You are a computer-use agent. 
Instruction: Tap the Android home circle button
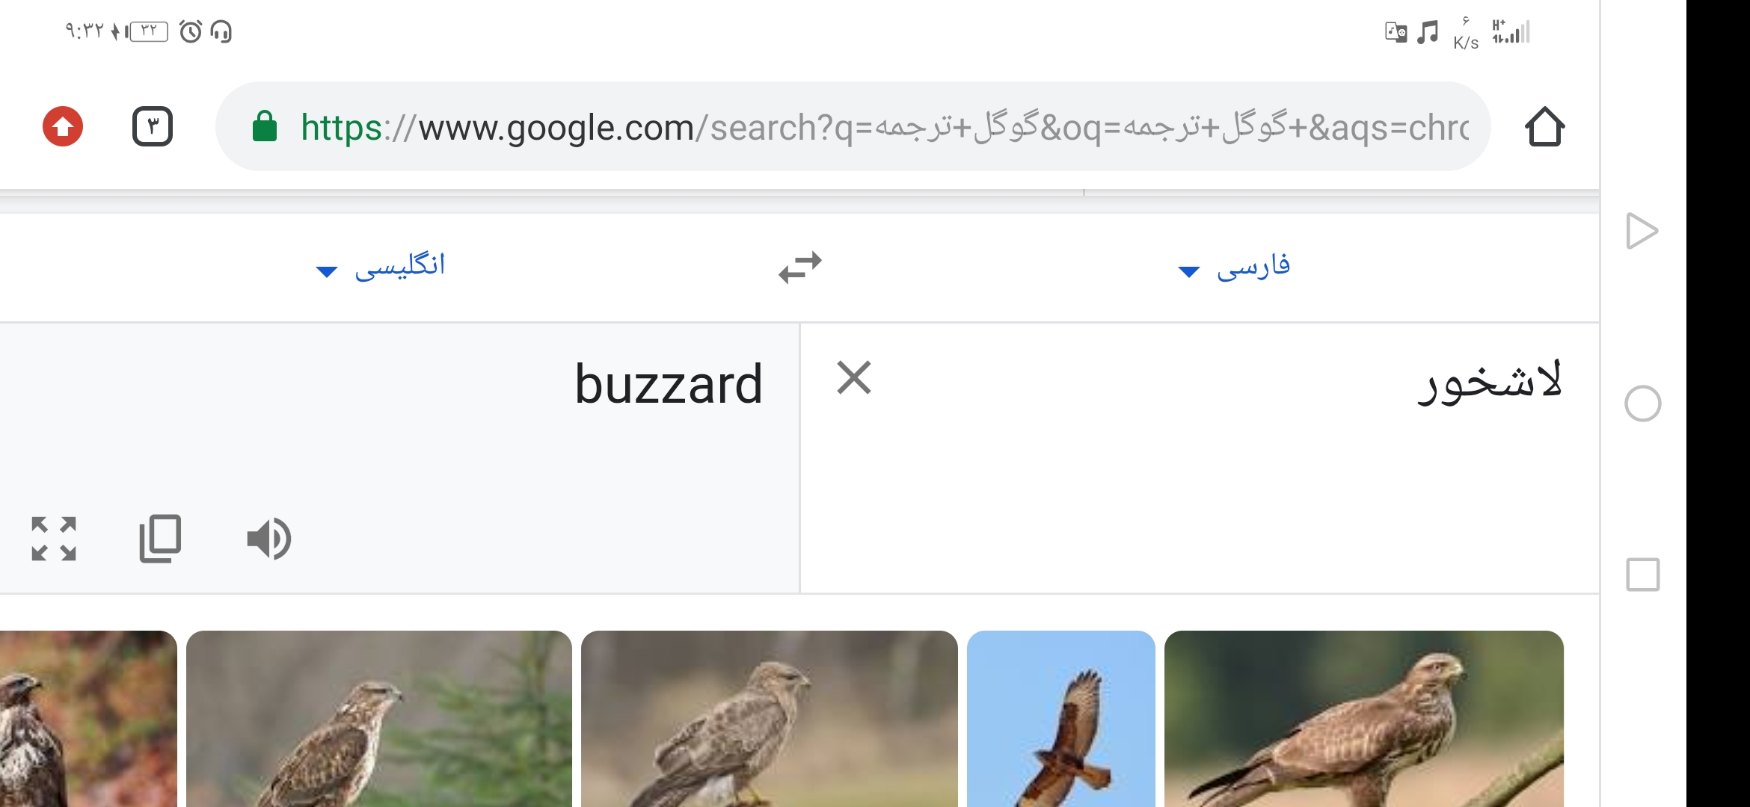(1642, 403)
